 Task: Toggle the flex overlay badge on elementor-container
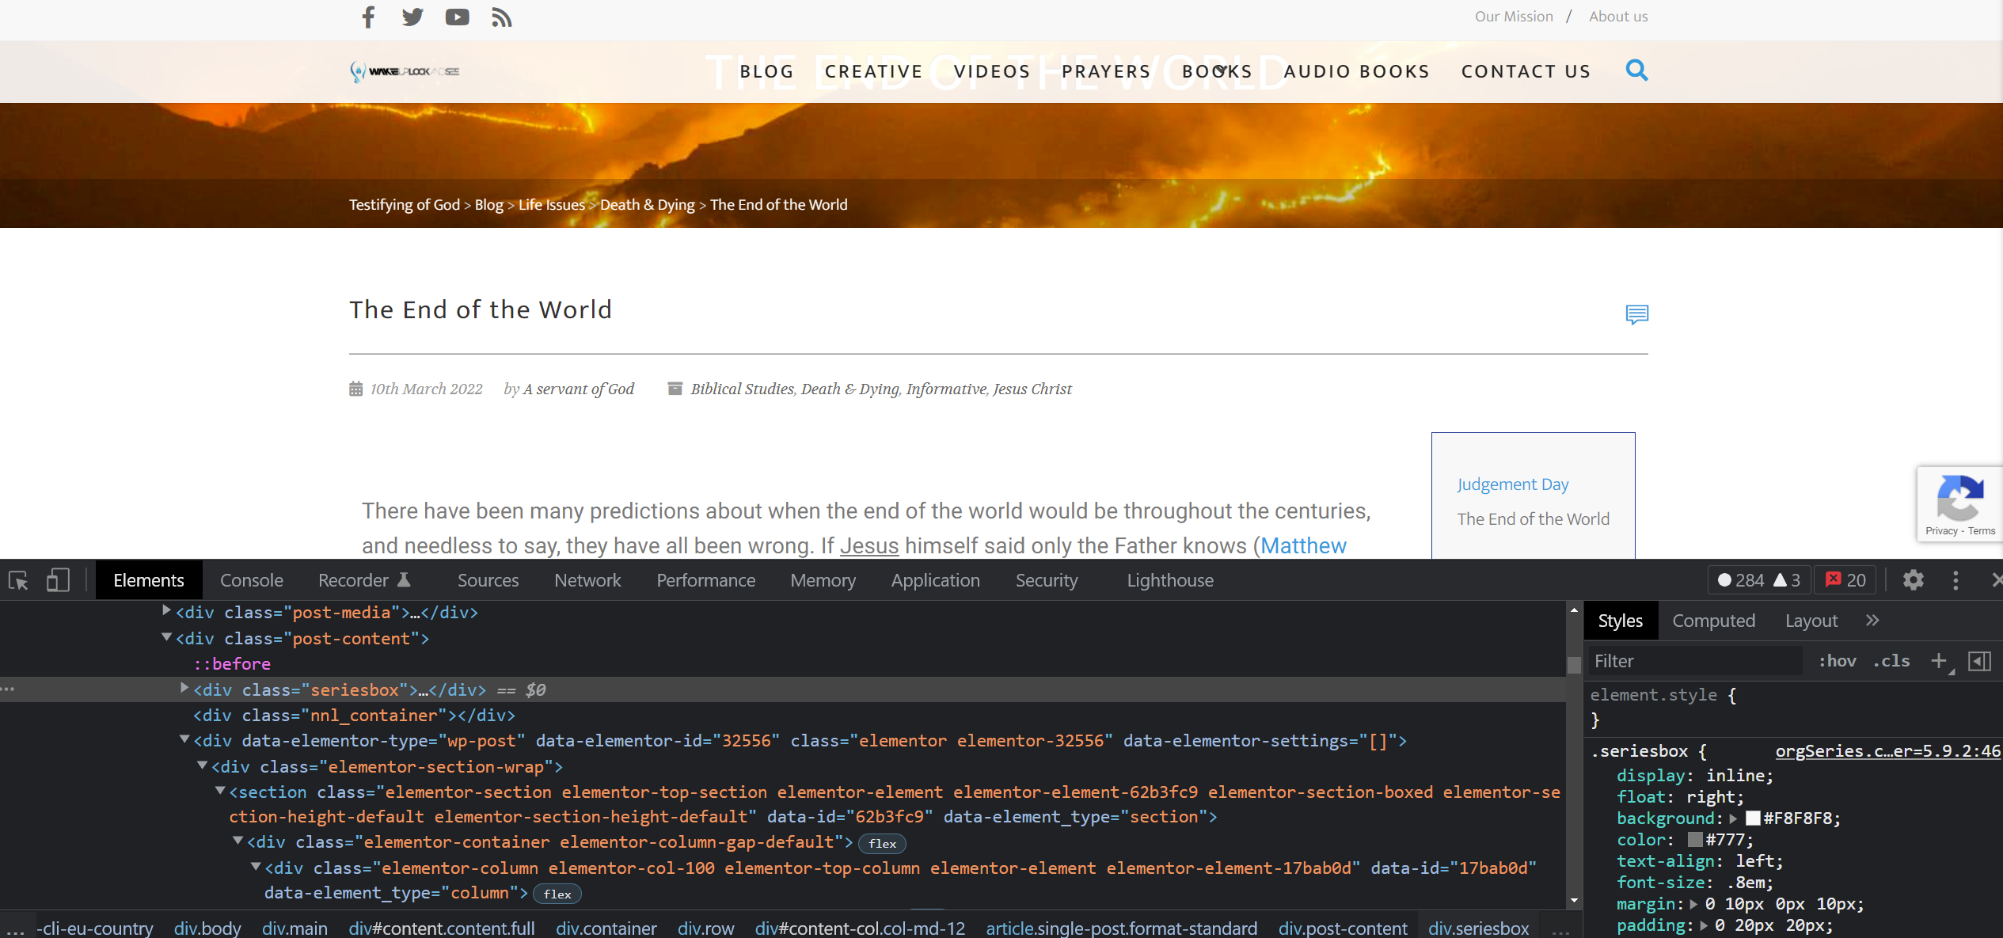(882, 843)
